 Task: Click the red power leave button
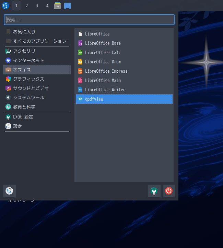pyautogui.click(x=169, y=191)
